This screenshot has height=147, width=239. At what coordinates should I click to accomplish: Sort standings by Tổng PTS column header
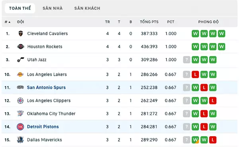tap(149, 22)
